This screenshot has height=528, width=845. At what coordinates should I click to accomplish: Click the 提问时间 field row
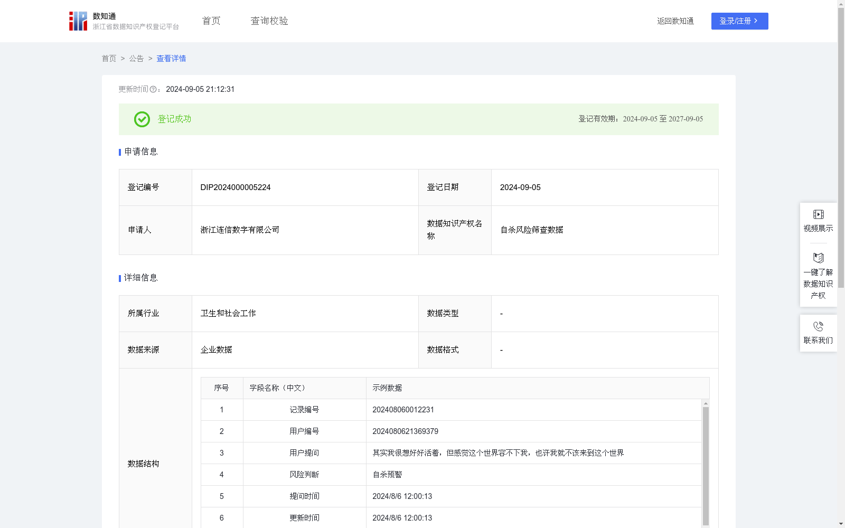pos(451,496)
